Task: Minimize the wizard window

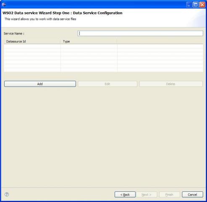Action: (189, 5)
